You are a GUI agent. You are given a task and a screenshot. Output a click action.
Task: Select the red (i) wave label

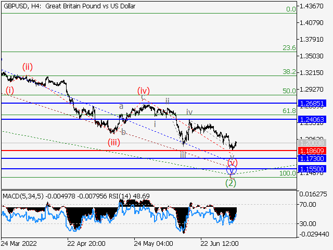coord(10,91)
